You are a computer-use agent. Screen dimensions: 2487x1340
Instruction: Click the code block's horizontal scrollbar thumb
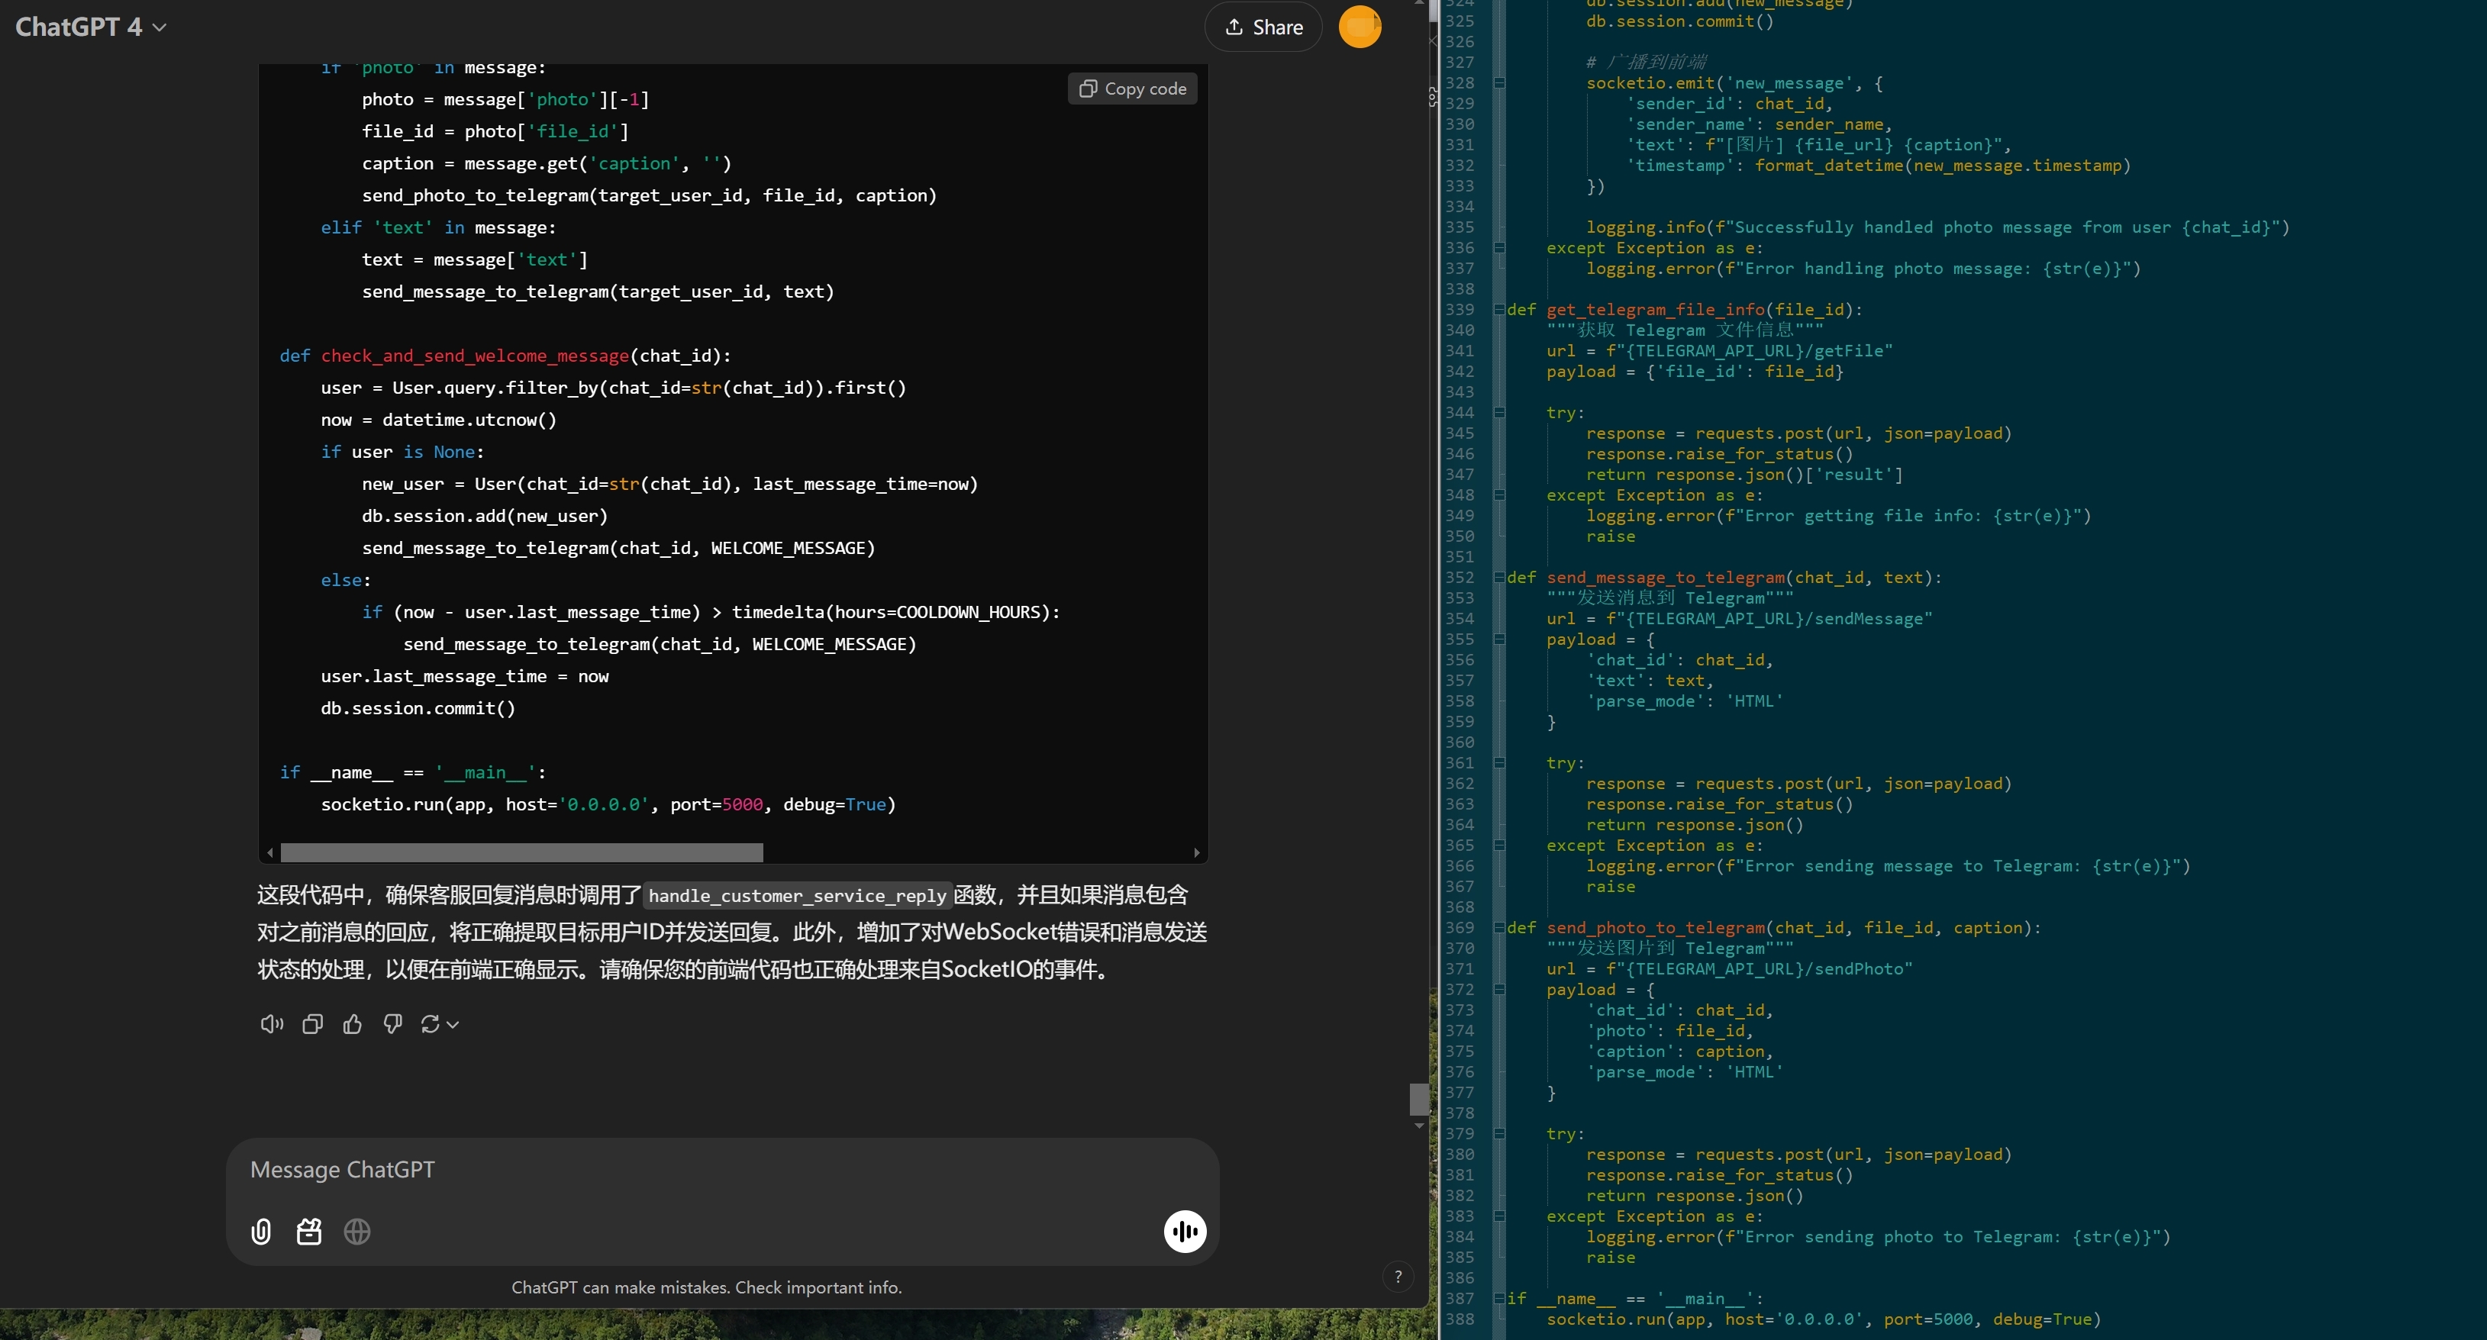[521, 852]
